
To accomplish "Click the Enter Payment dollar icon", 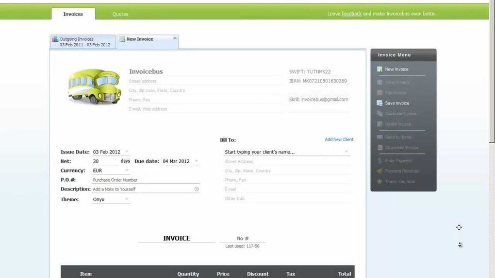I will 380,161.
